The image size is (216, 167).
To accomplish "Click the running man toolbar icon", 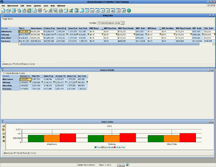I will point(50,10).
